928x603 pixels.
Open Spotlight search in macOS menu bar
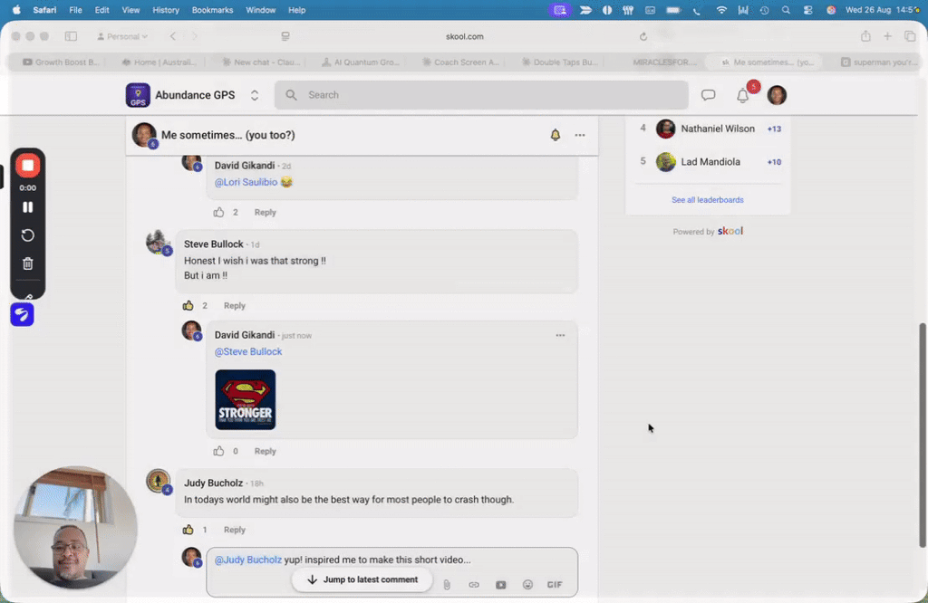[786, 10]
